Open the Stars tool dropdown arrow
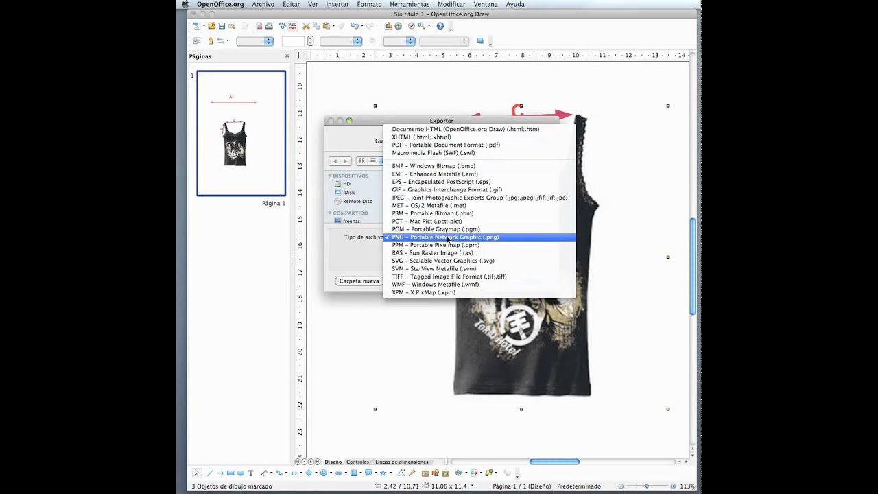The image size is (878, 494). click(390, 473)
